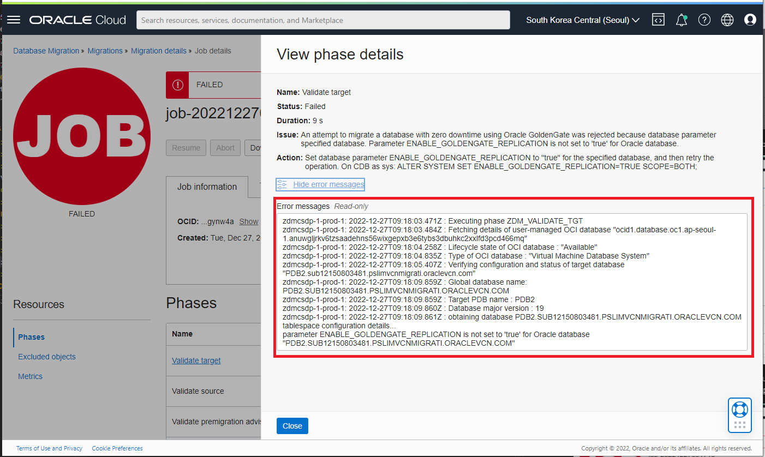Viewport: 765px width, 457px height.
Task: Hide error messages
Action: point(328,184)
